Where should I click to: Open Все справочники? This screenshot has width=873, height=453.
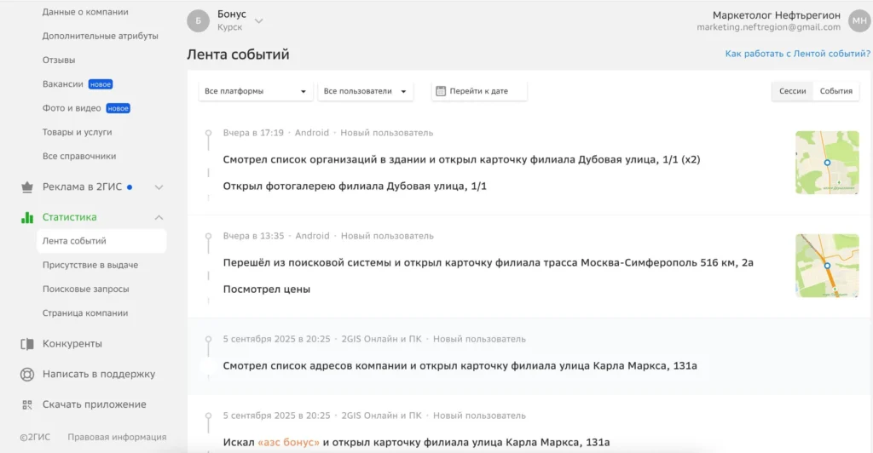coord(79,156)
